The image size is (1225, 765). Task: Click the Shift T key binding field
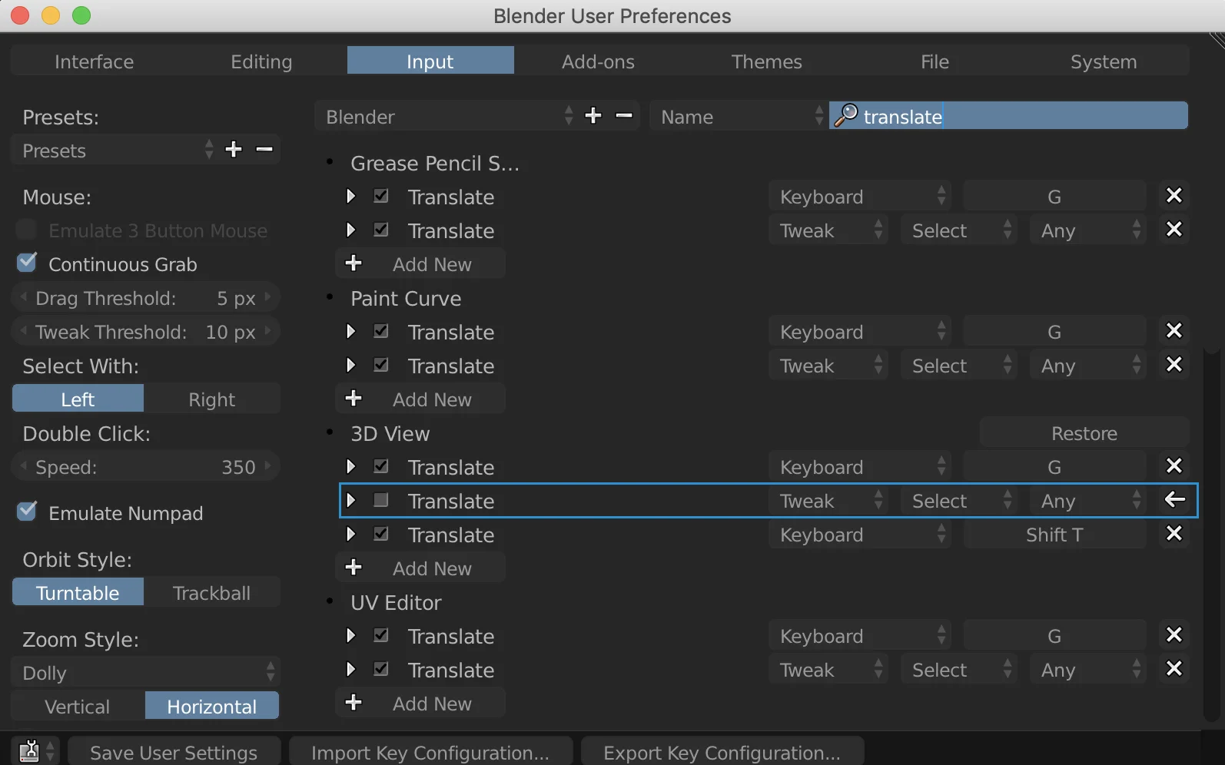(1054, 534)
